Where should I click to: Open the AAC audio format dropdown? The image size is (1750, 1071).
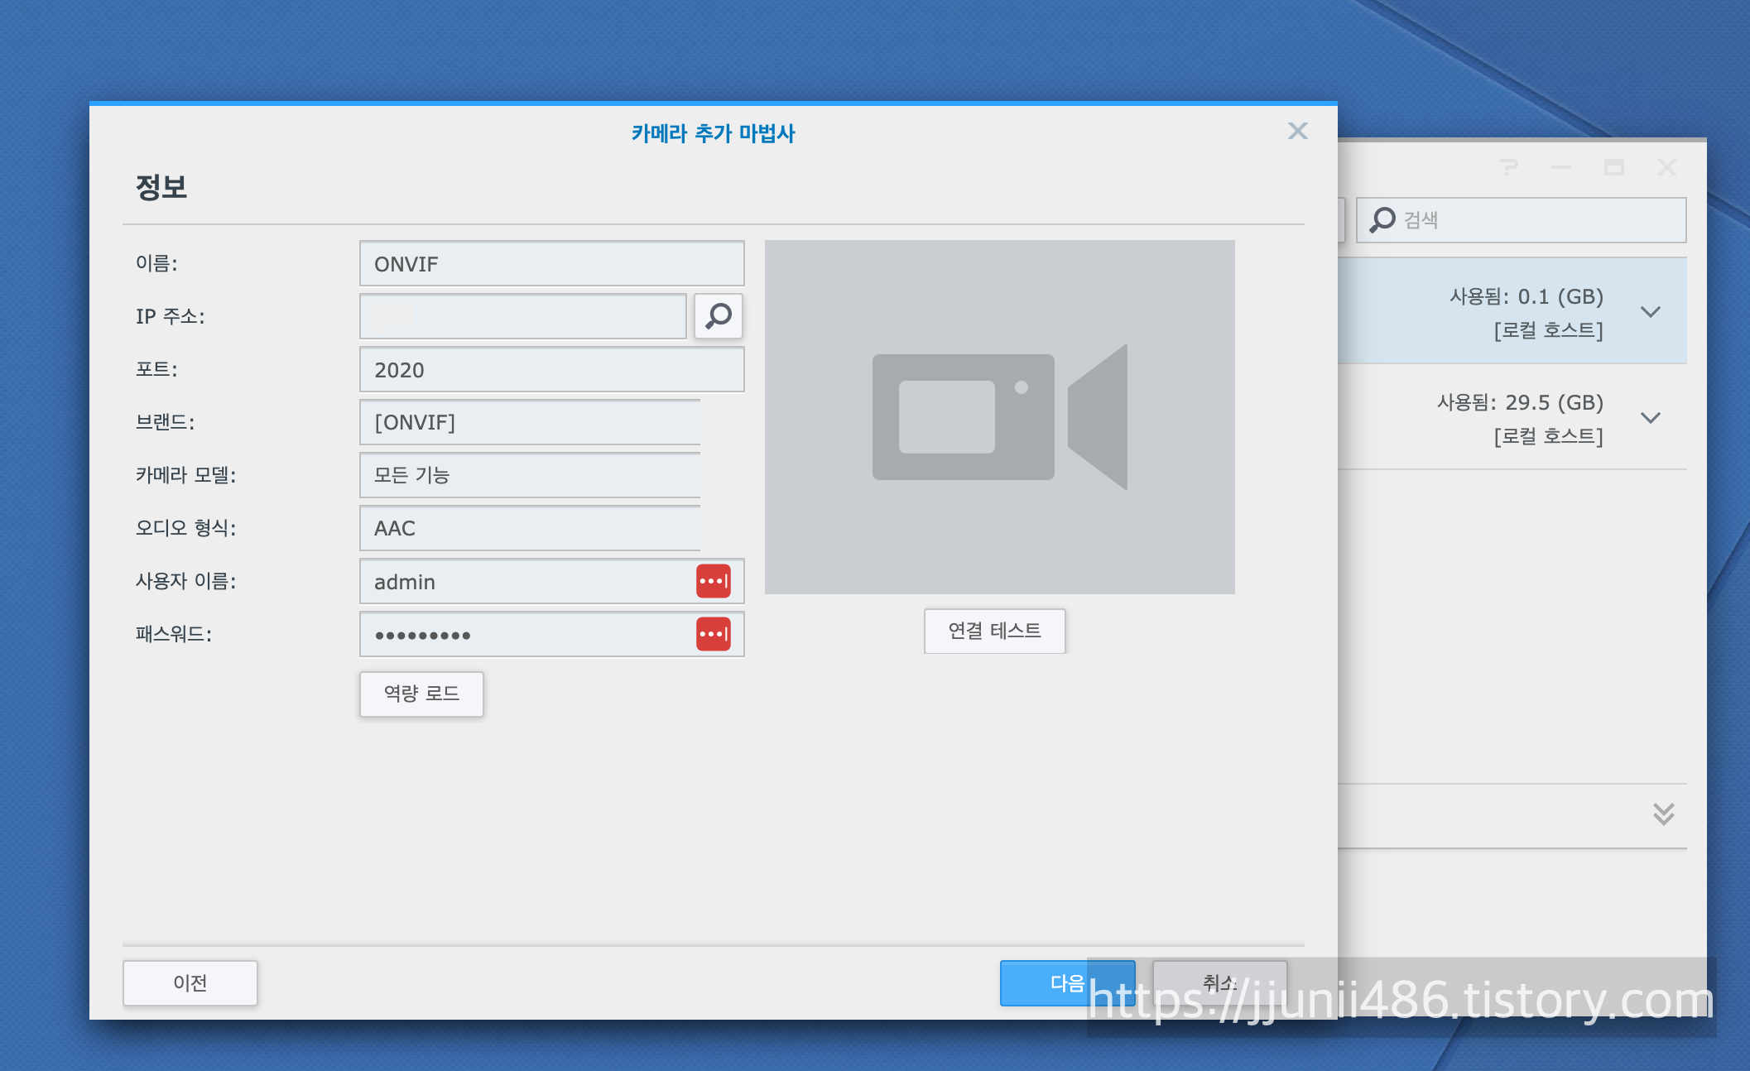coord(530,528)
